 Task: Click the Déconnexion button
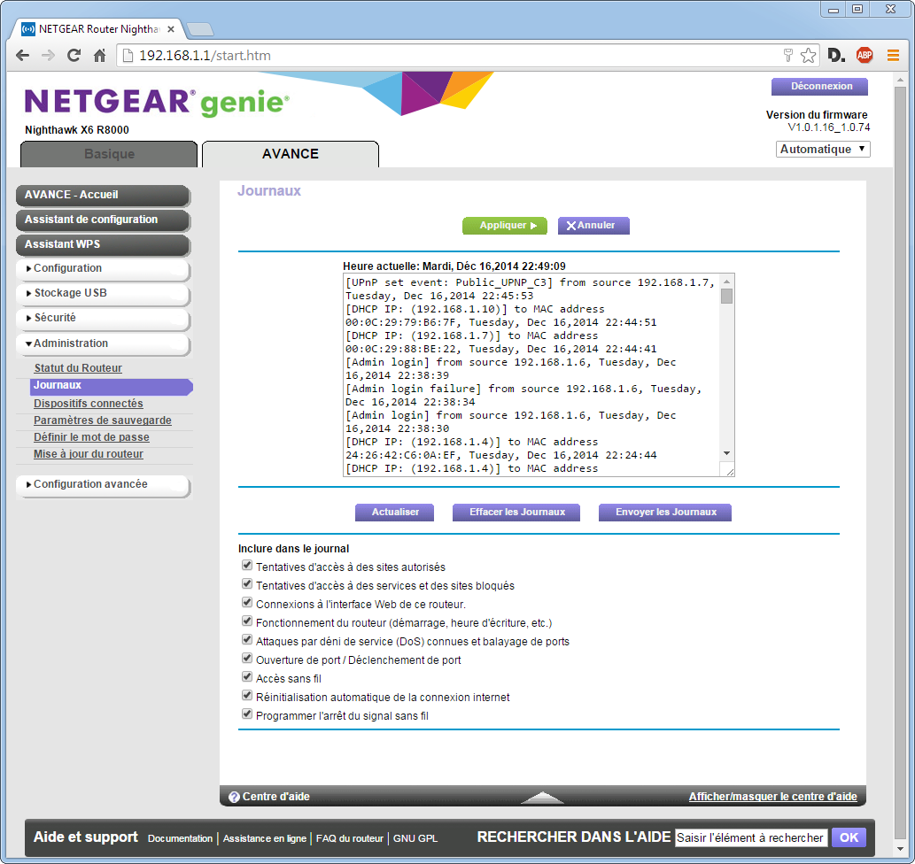[x=820, y=87]
